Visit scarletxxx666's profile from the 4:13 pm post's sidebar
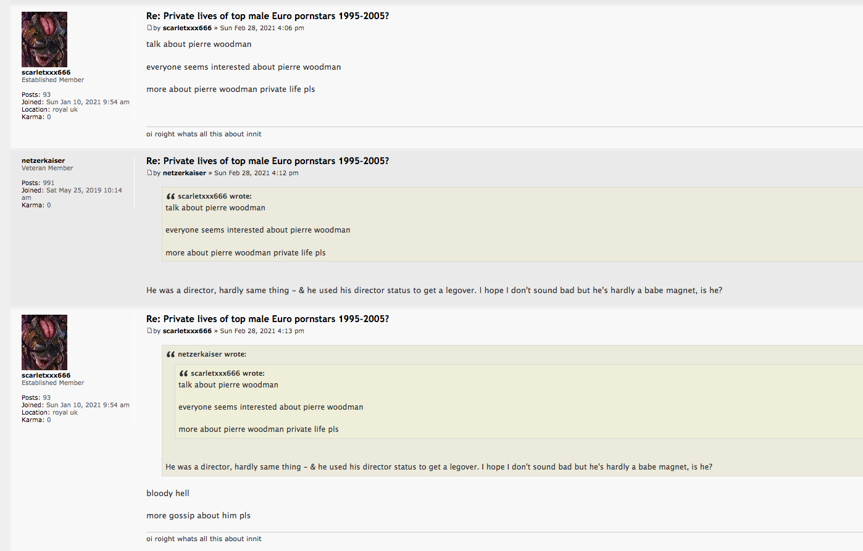 46,375
